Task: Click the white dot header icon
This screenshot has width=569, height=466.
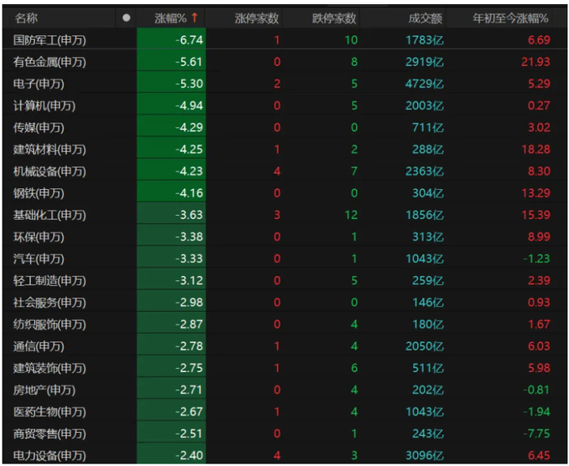Action: (x=126, y=18)
